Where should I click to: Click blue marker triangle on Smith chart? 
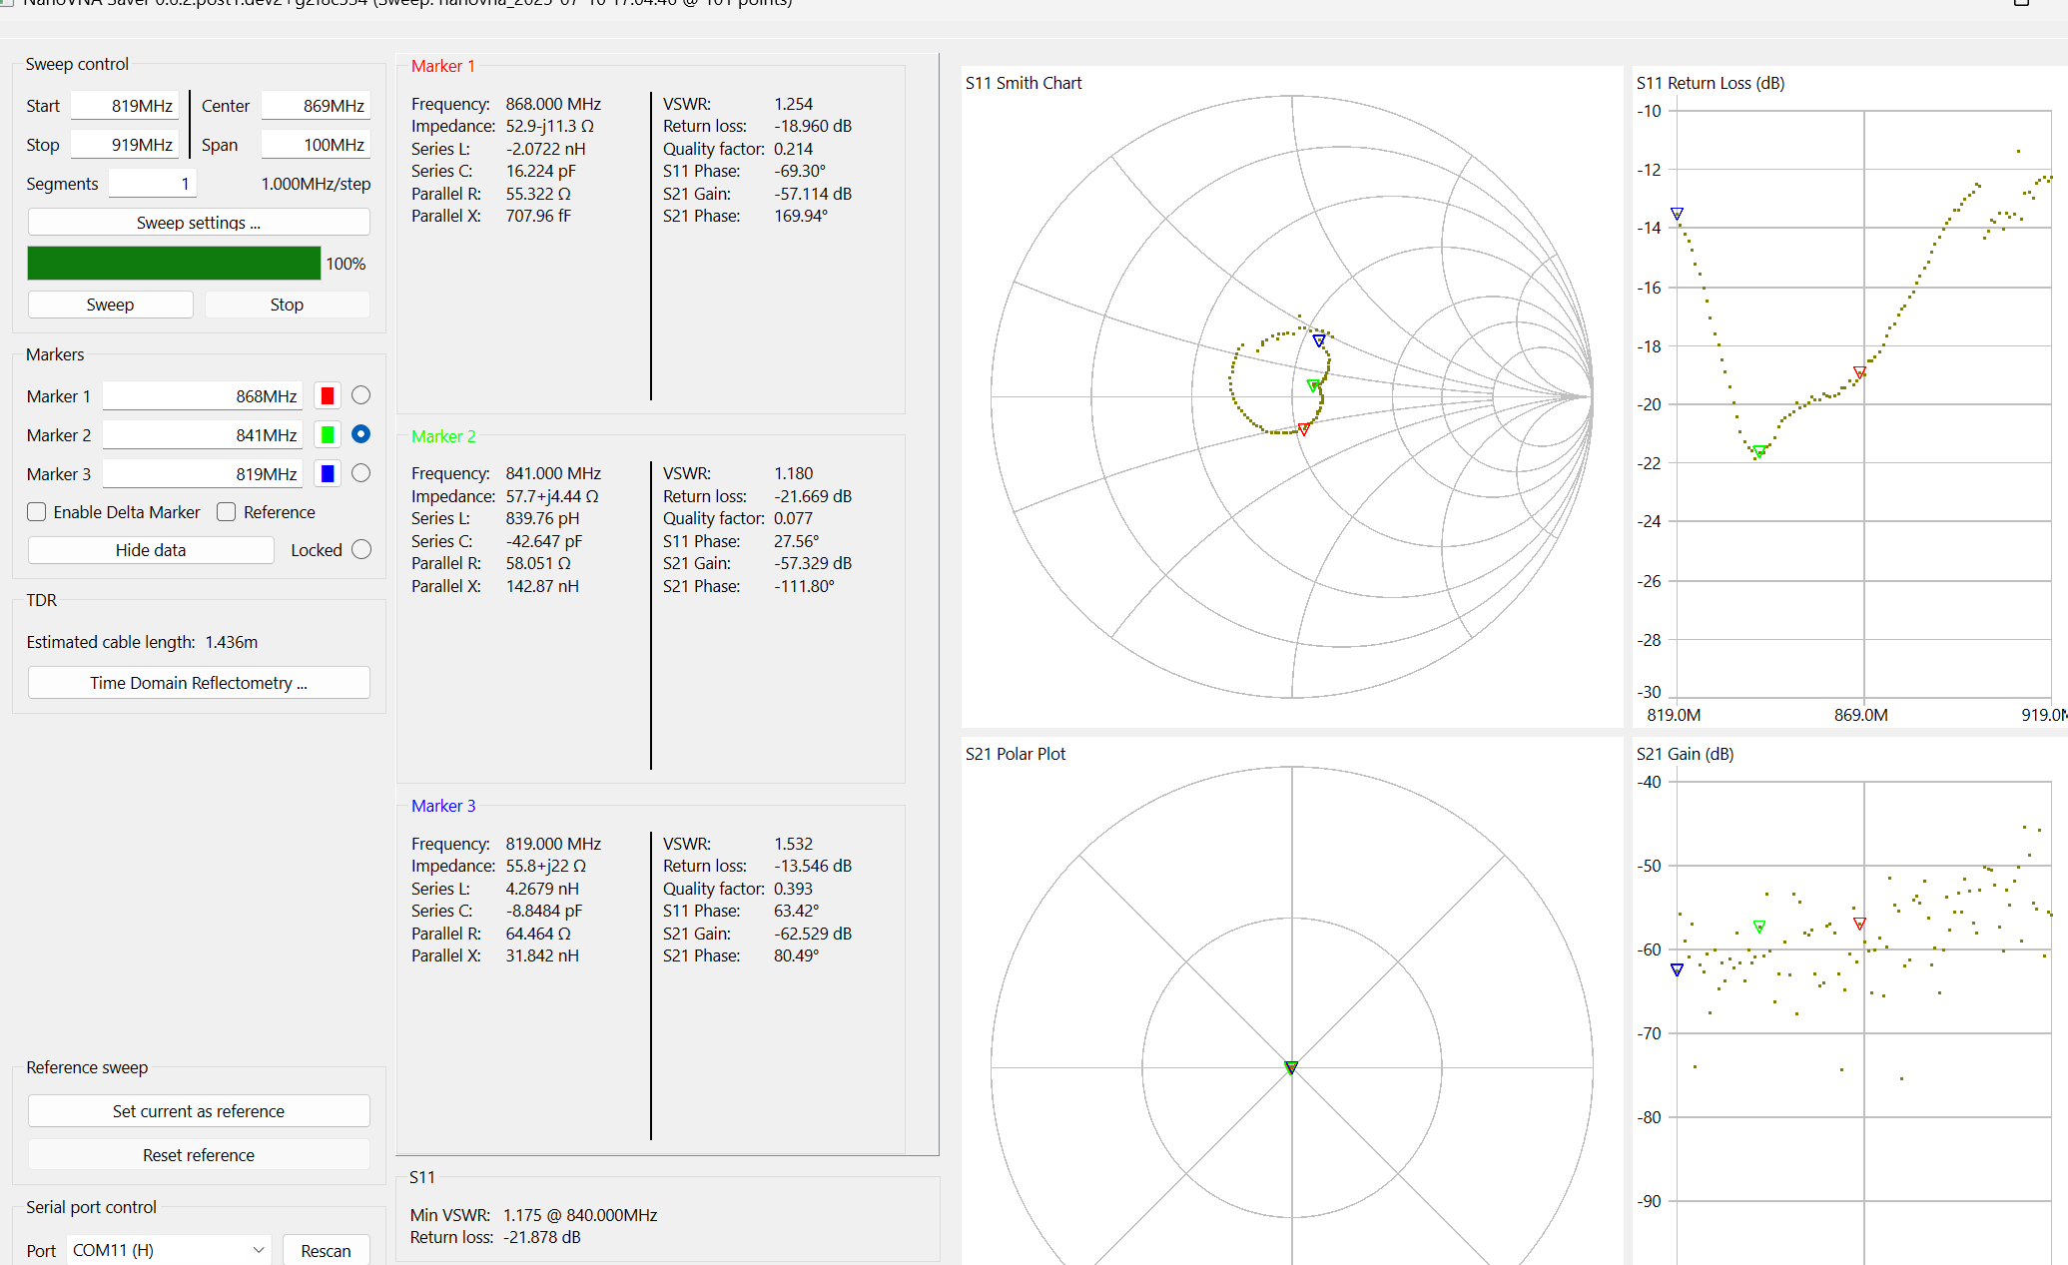[x=1319, y=341]
